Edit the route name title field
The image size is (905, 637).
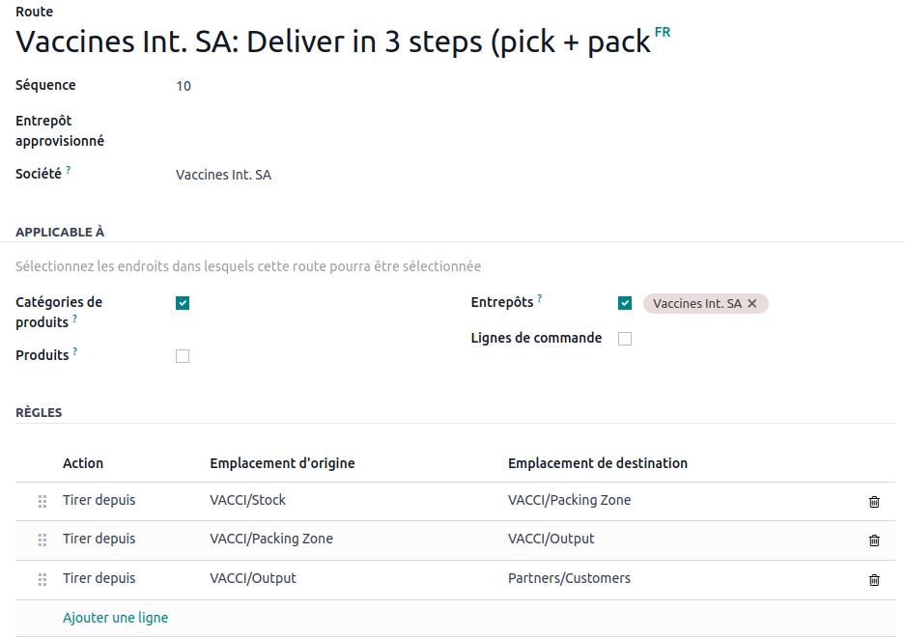click(x=333, y=43)
